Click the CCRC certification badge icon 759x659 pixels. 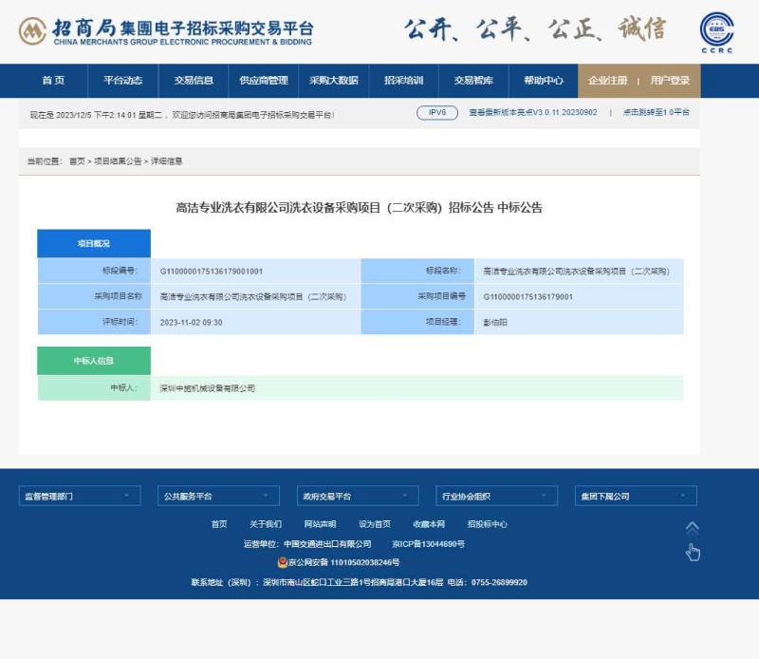click(x=717, y=32)
